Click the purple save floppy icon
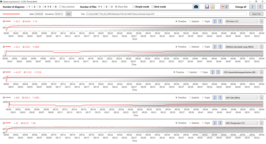266x144 pixels. click(x=207, y=7)
